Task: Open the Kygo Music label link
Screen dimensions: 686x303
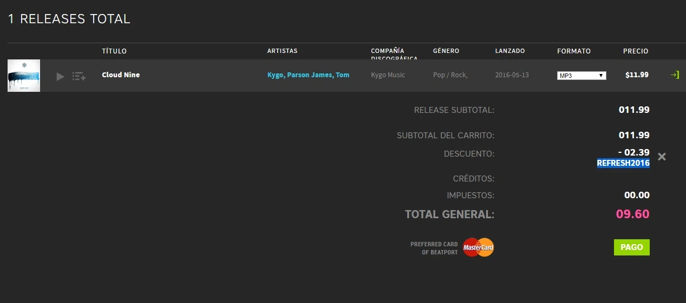Action: coord(388,75)
